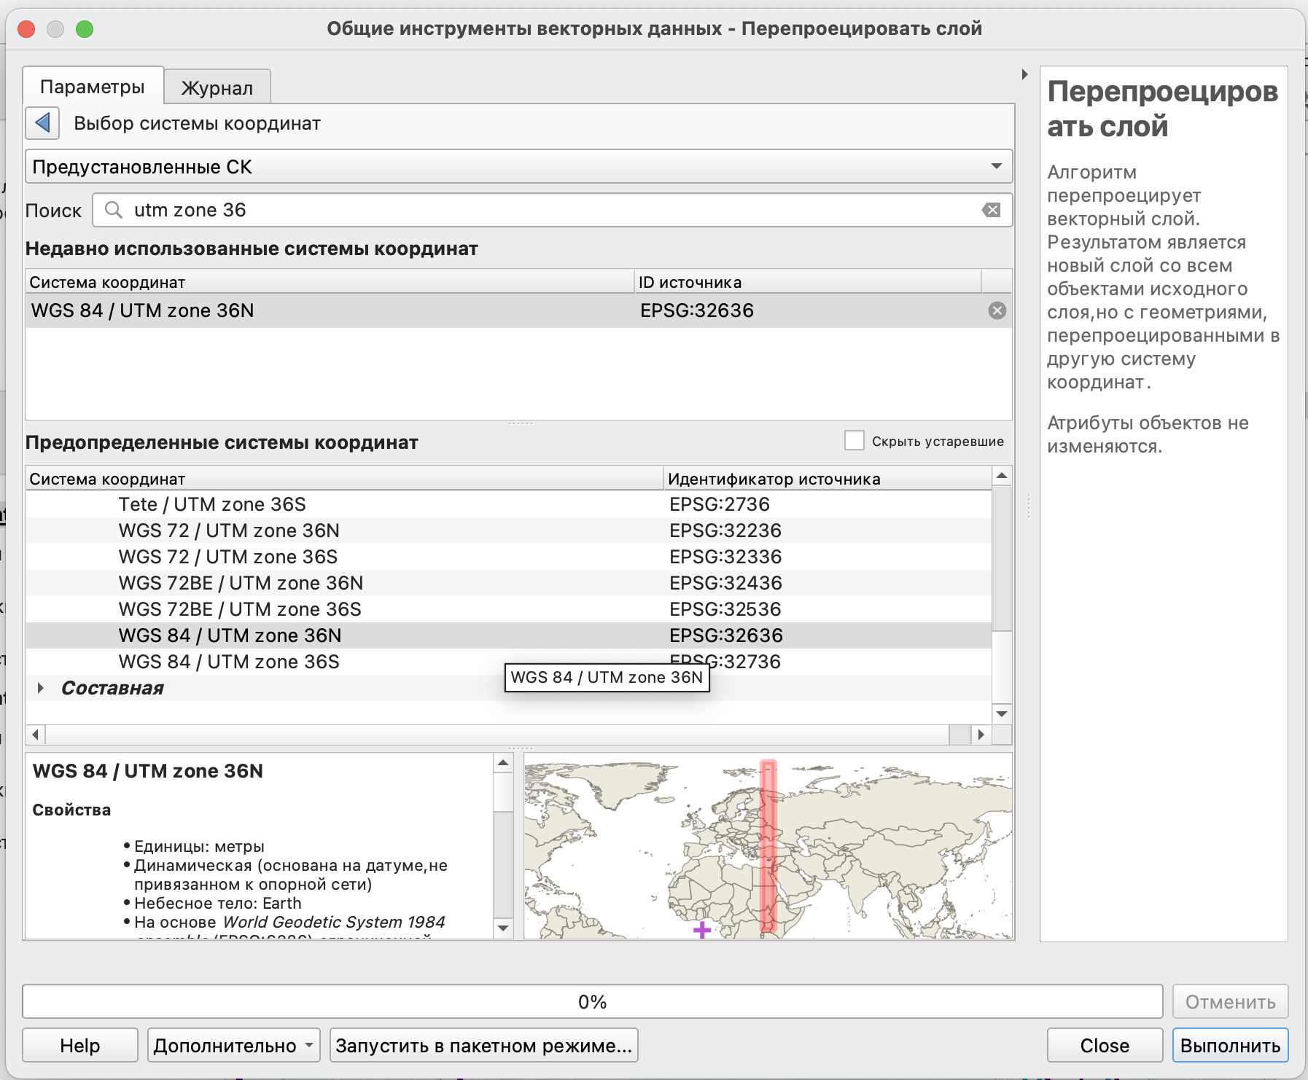Collapse the help panel with the arrow
1308x1080 pixels.
pos(1024,74)
